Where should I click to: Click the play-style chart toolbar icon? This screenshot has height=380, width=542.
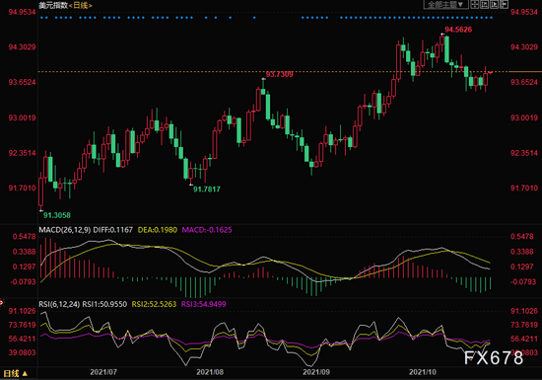tap(495, 5)
